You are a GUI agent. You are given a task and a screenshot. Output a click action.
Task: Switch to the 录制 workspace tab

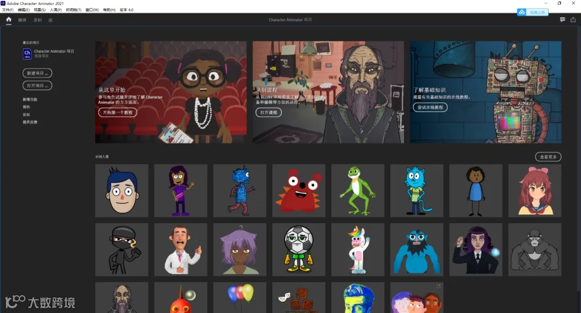(x=38, y=20)
